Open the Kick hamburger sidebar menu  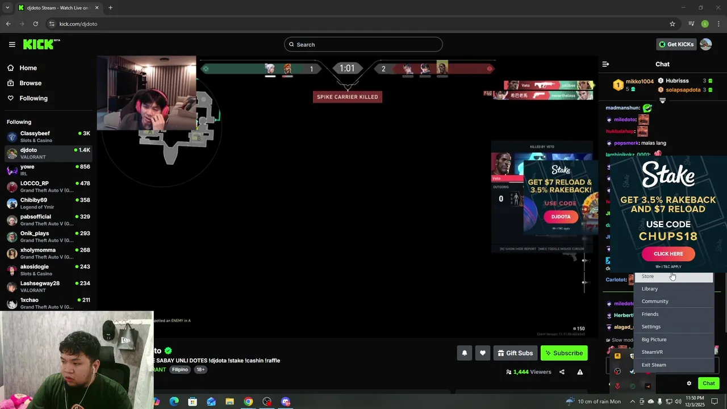[12, 44]
